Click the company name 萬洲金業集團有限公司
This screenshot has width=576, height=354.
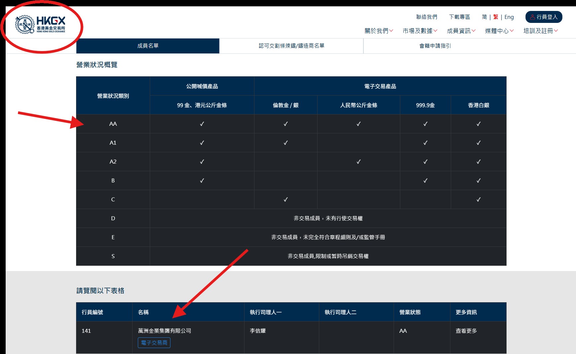point(164,331)
